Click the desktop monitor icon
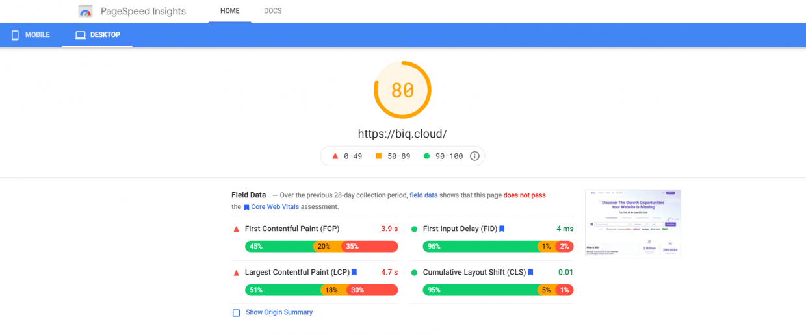806x335 pixels. tap(81, 35)
